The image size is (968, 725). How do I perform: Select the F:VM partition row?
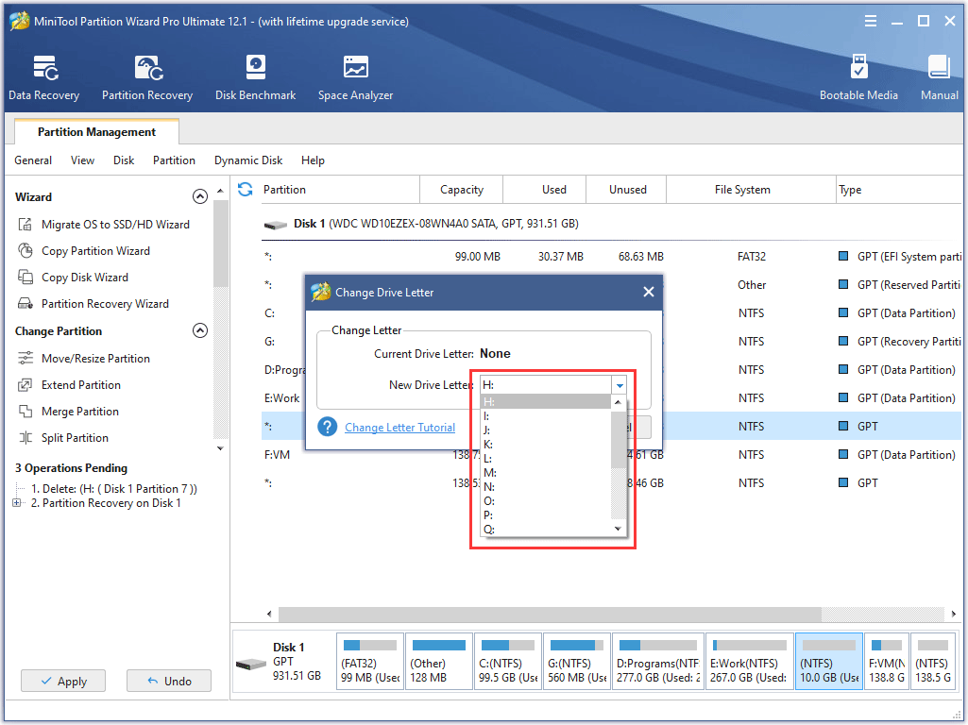[x=611, y=455]
